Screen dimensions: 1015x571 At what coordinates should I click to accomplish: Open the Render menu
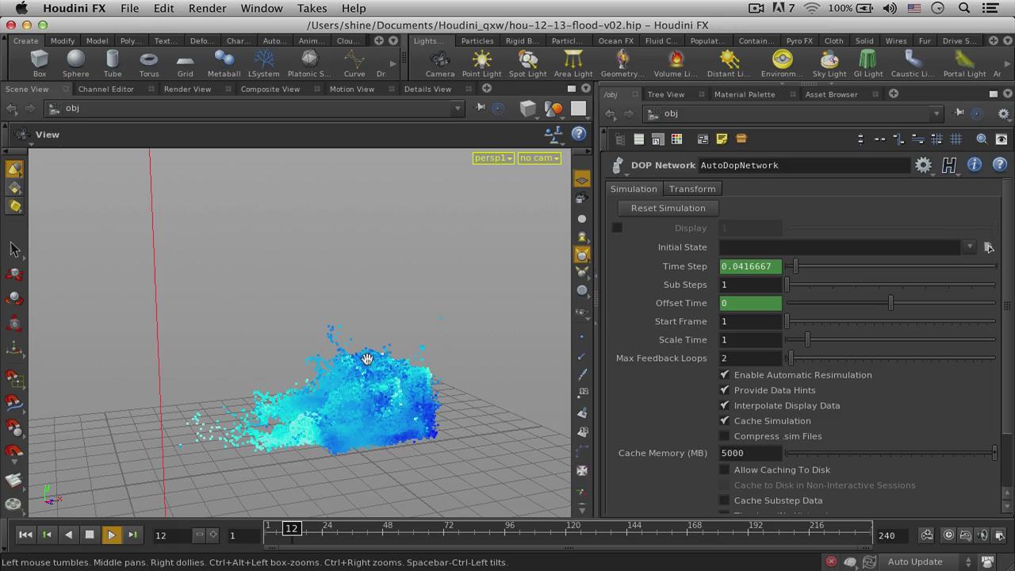coord(207,8)
